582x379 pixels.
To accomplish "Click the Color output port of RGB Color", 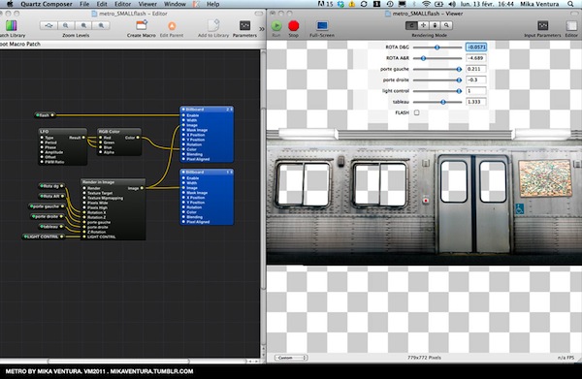I will click(x=138, y=138).
